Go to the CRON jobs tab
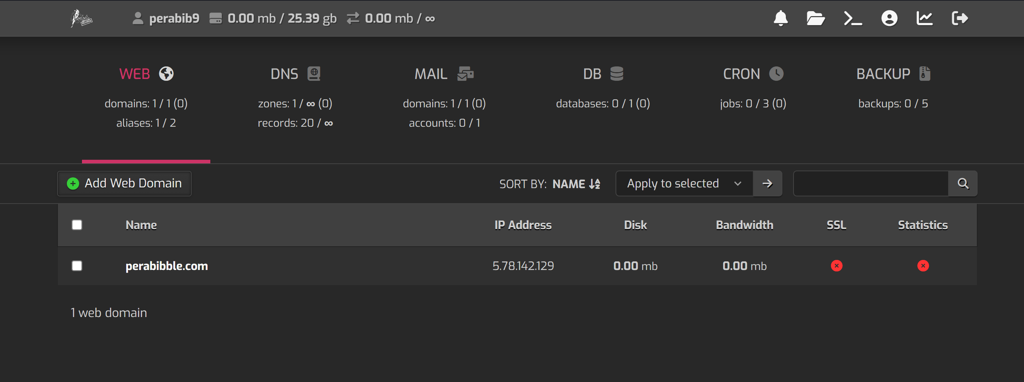 click(x=753, y=74)
